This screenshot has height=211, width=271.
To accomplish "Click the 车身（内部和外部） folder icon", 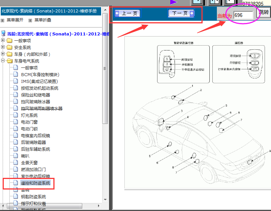I will 9,54.
